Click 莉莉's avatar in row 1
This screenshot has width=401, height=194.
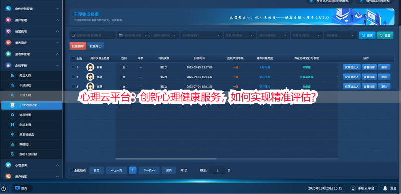[90, 67]
